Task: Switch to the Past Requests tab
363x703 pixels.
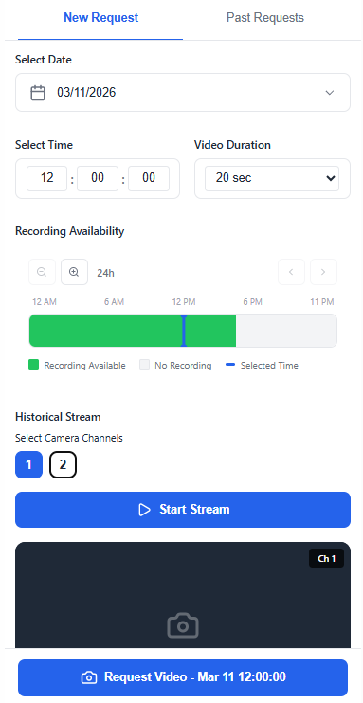Action: tap(265, 18)
